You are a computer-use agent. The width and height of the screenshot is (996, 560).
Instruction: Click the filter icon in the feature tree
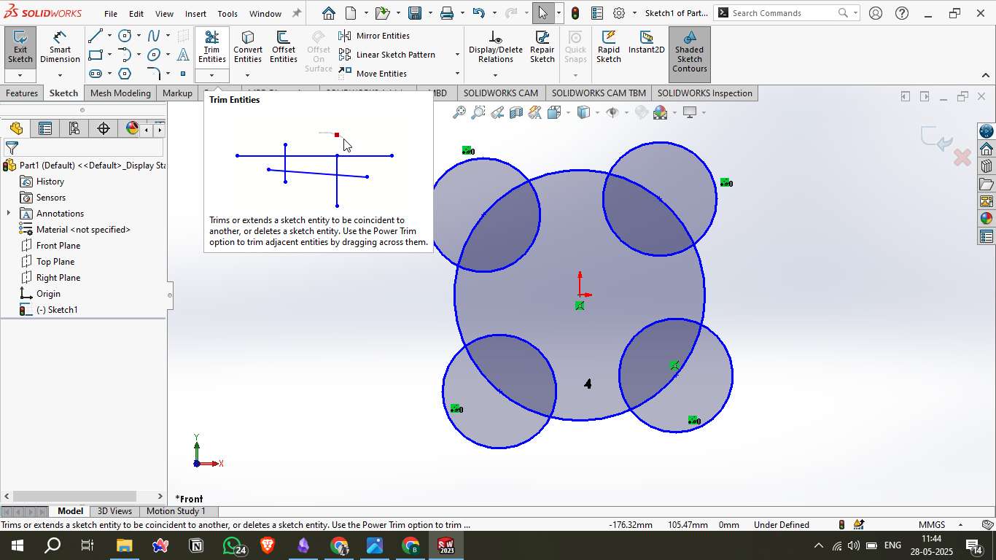coord(12,148)
